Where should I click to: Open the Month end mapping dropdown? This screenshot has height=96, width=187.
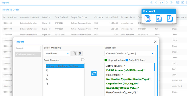tap(57, 54)
